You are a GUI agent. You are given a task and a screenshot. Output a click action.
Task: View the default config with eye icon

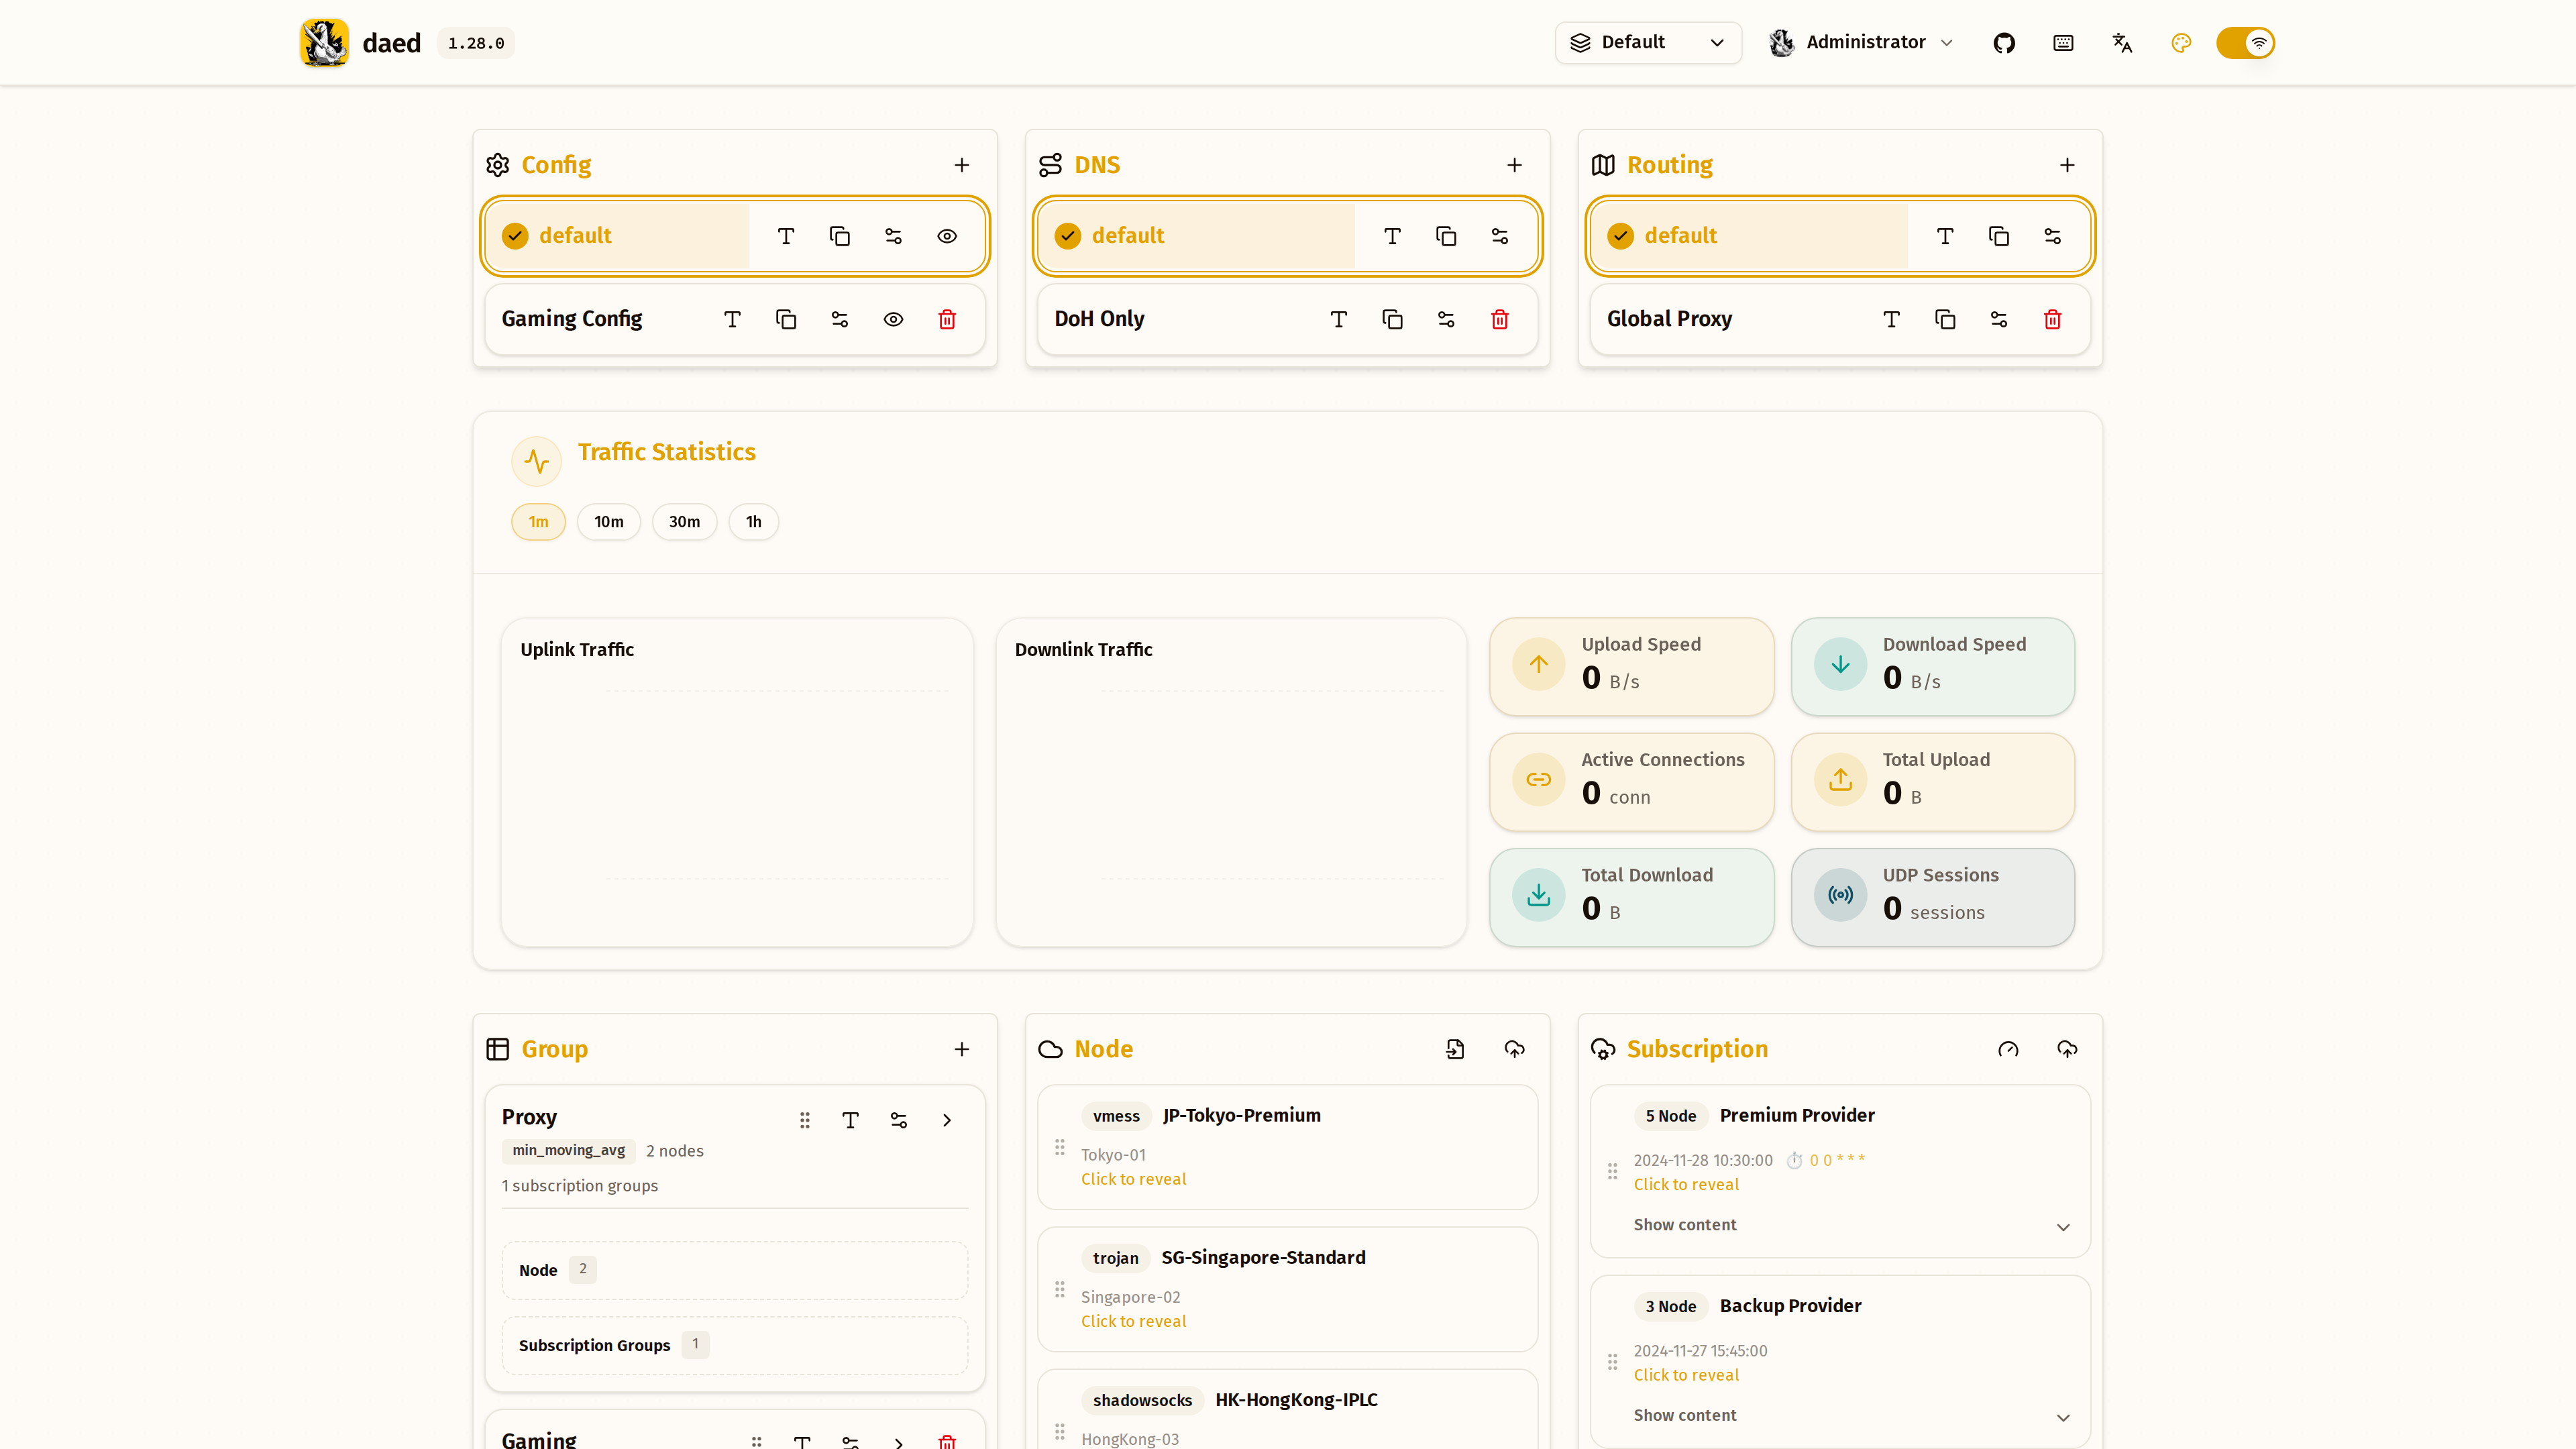point(947,236)
